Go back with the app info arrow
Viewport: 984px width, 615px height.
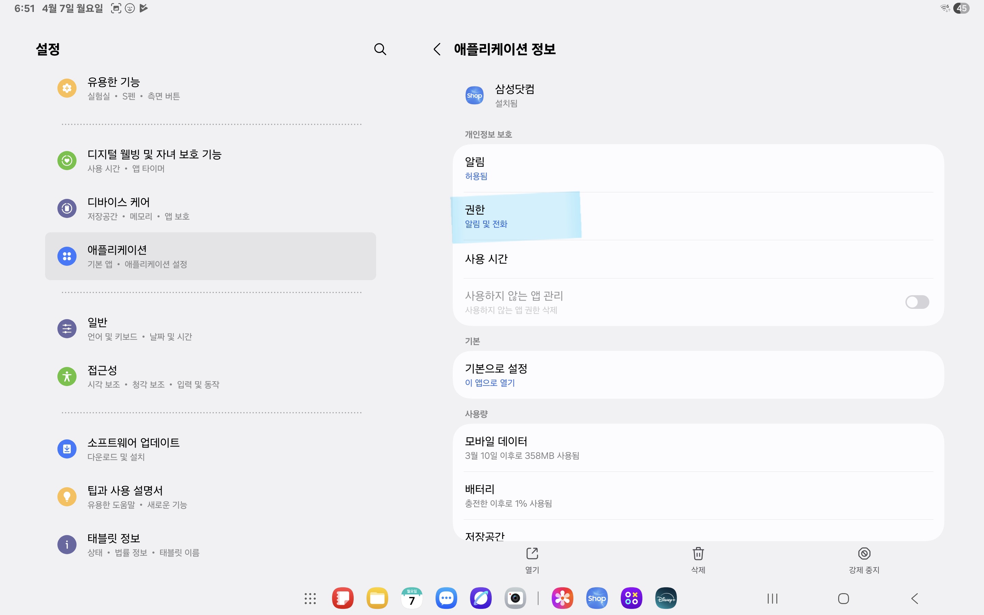point(437,49)
